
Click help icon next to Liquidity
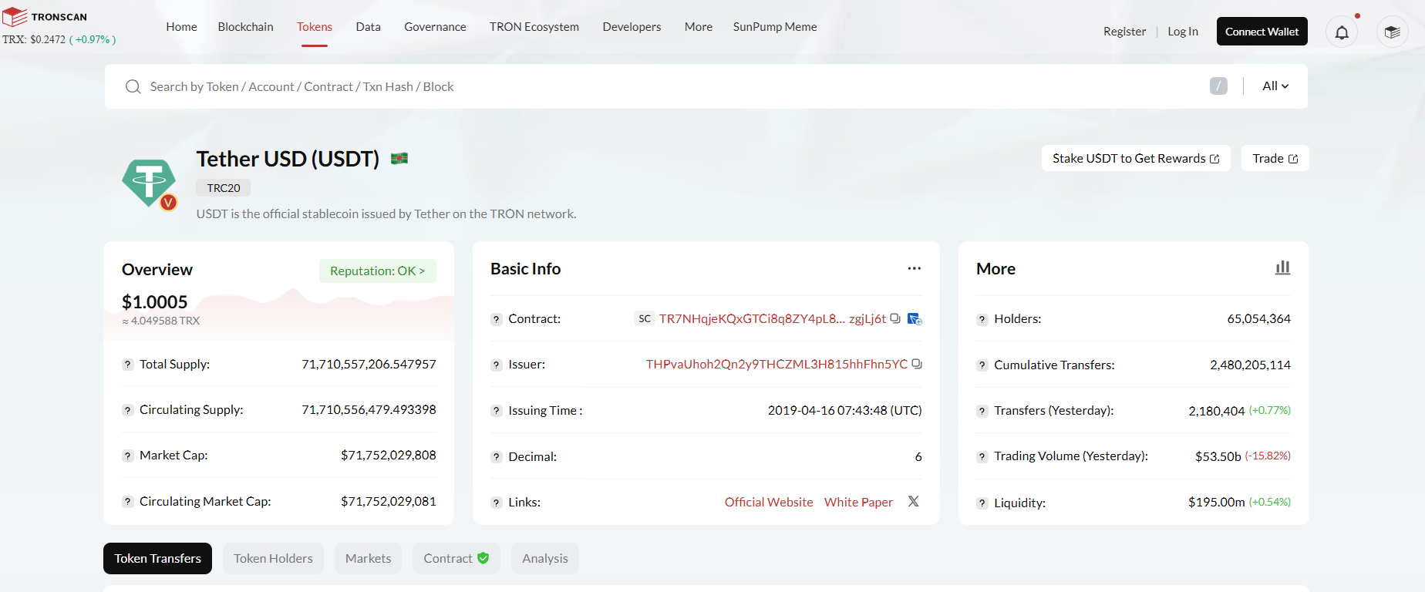982,503
